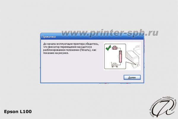Click the pink transport lock lever
Image resolution: width=178 pixels, height=119 pixels.
click(x=120, y=57)
